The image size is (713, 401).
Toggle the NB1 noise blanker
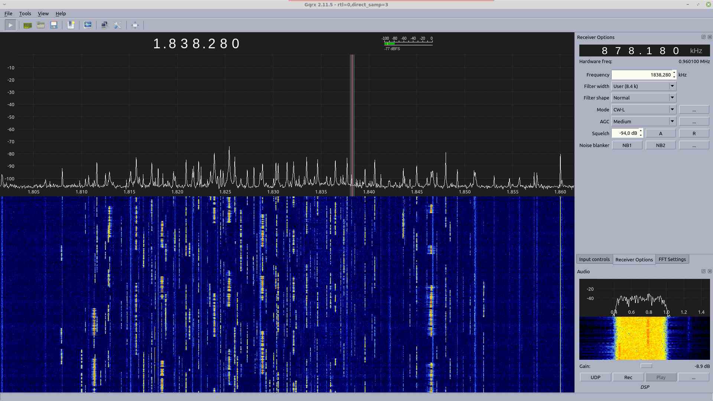click(627, 145)
